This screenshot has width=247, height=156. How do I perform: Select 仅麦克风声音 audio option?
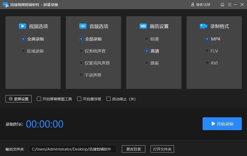[81, 63]
